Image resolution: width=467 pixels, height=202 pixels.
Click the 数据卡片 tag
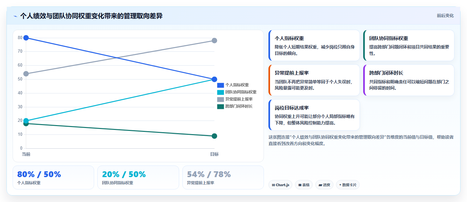click(348, 185)
